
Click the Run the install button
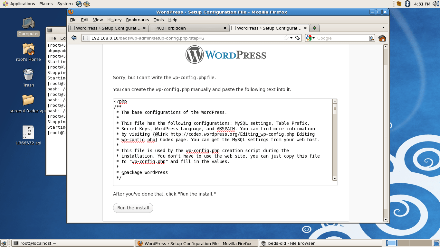(133, 208)
